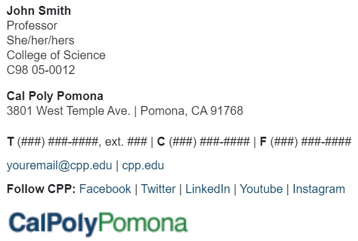Click the Cal Poly Pomona logo image

coord(98,223)
